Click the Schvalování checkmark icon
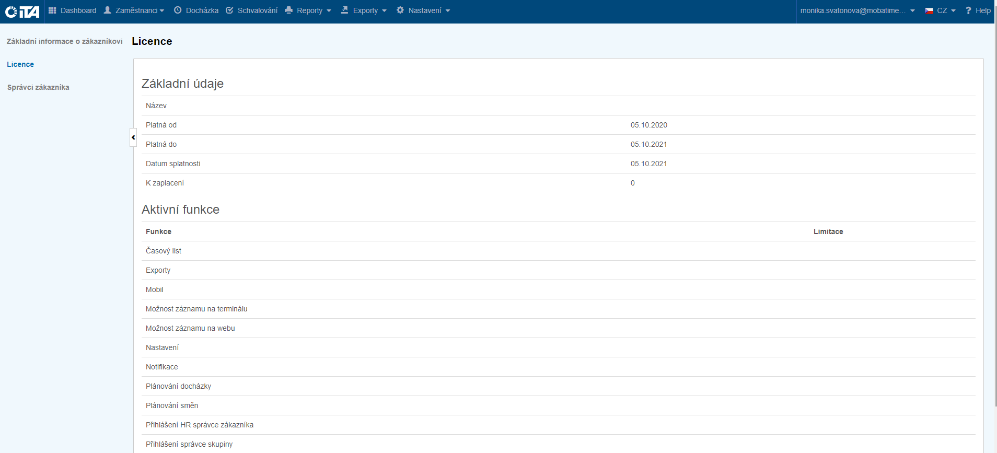Viewport: 997px width, 453px height. tap(229, 10)
